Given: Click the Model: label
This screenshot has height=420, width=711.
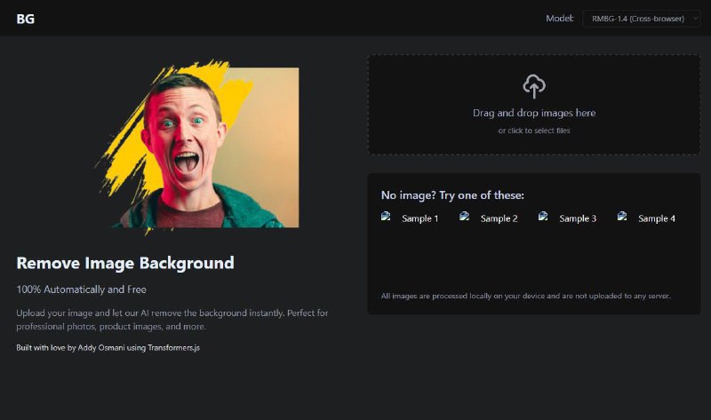Looking at the screenshot, I should coord(560,19).
